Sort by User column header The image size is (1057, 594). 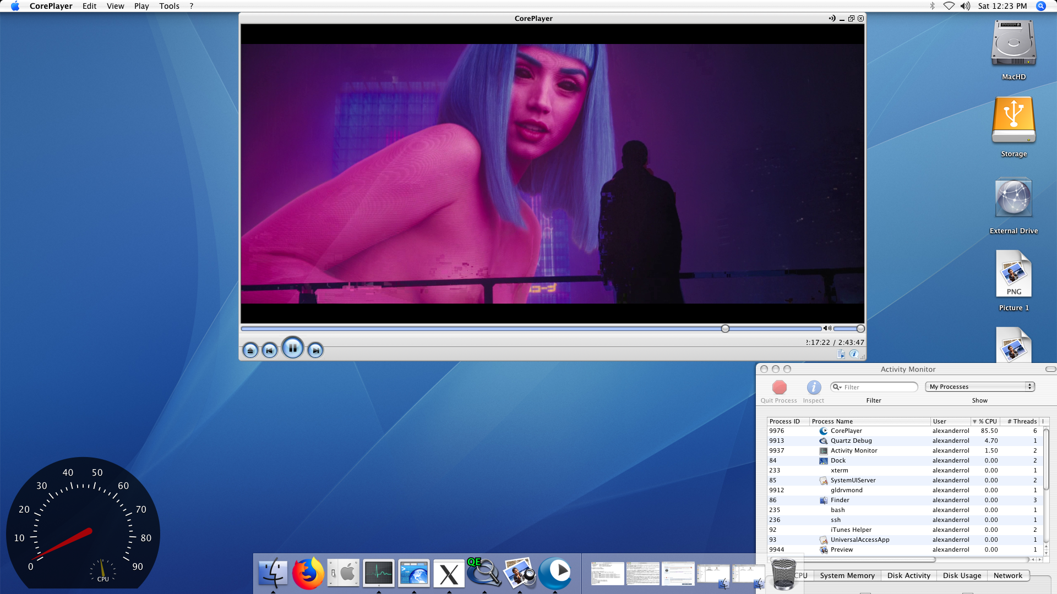click(950, 421)
